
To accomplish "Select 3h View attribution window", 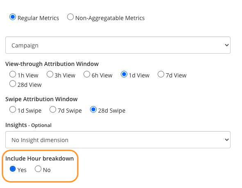I will click(x=50, y=74).
